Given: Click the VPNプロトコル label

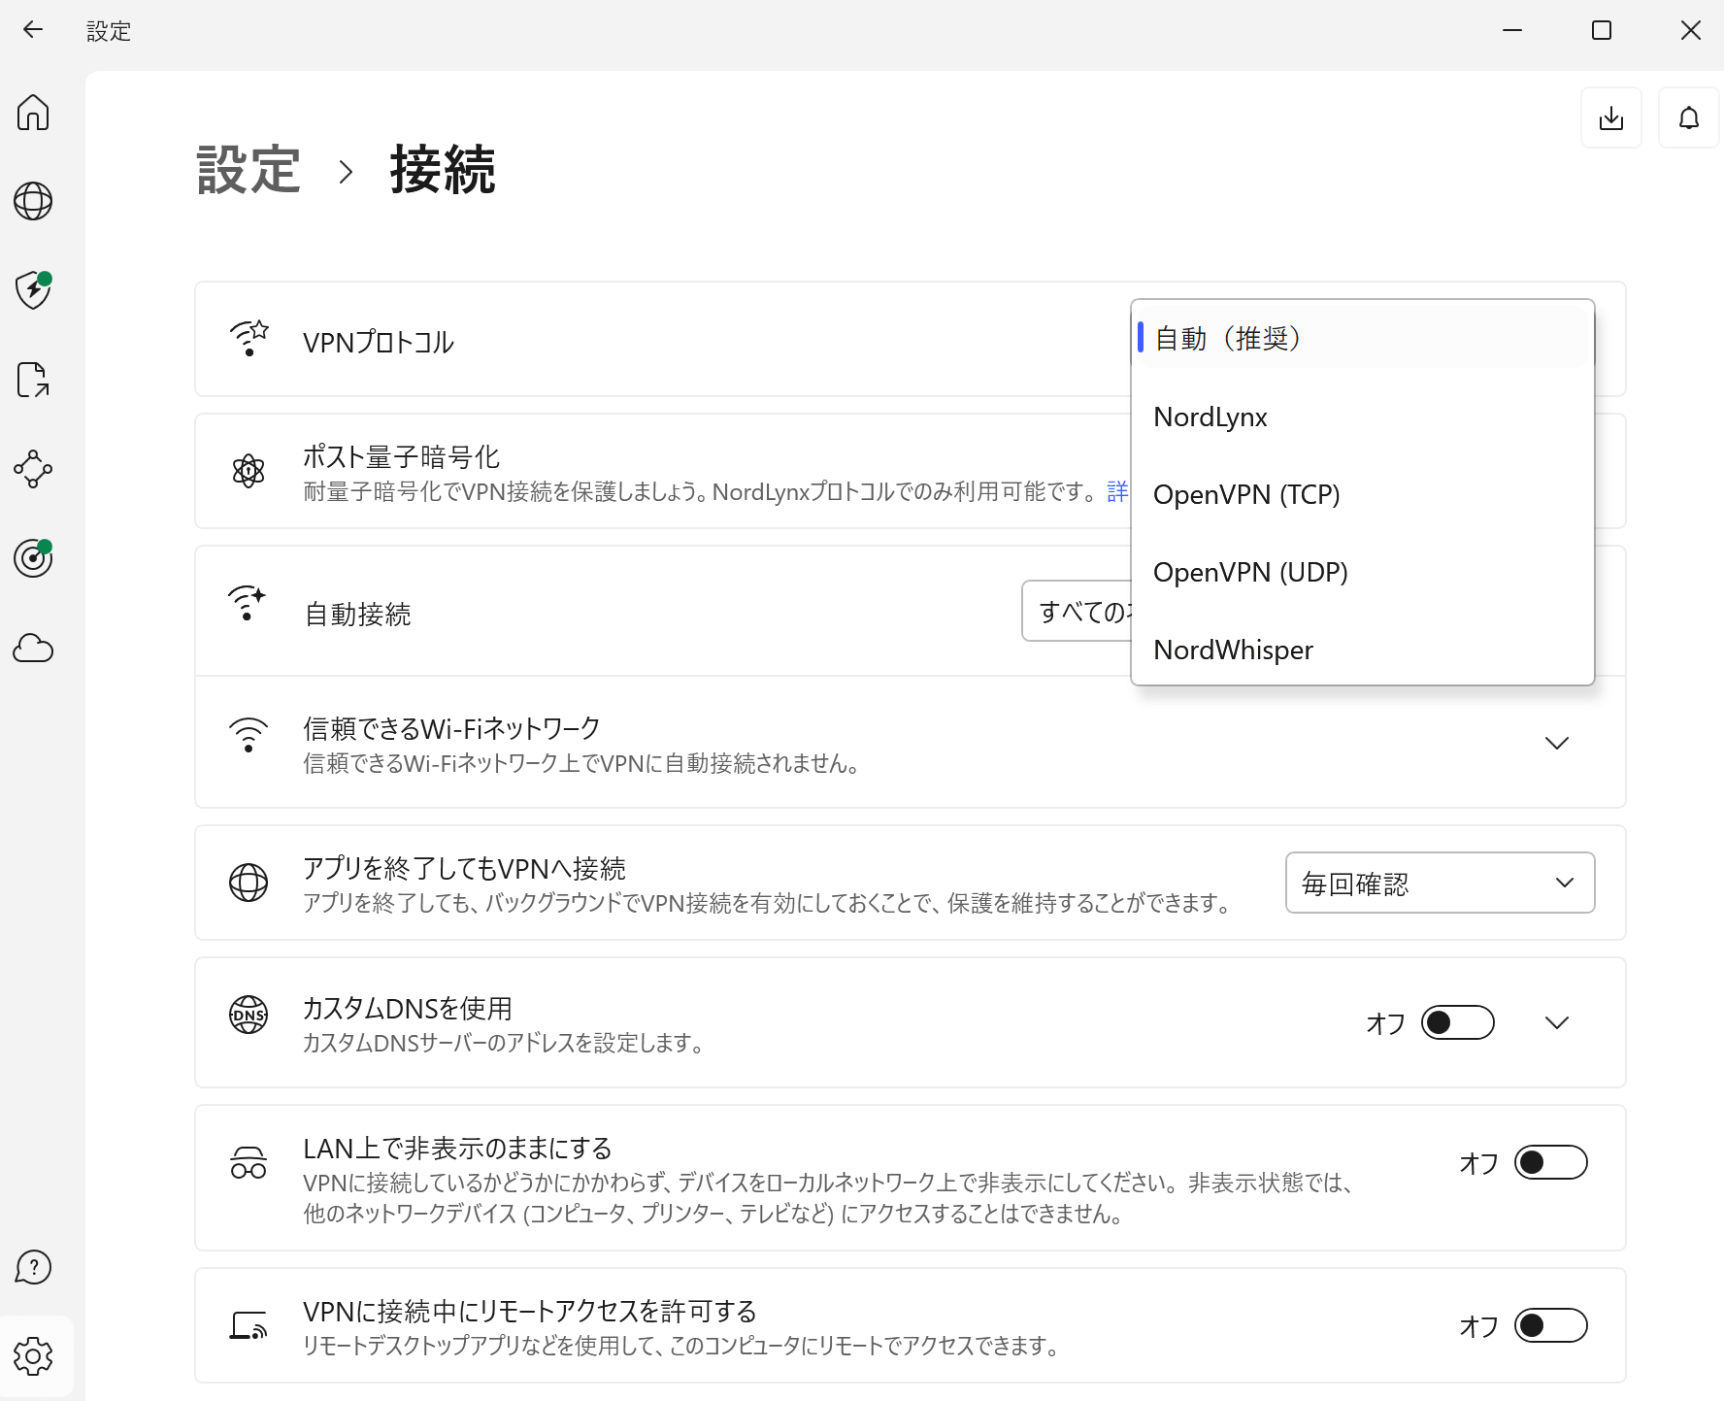Looking at the screenshot, I should click(x=379, y=342).
